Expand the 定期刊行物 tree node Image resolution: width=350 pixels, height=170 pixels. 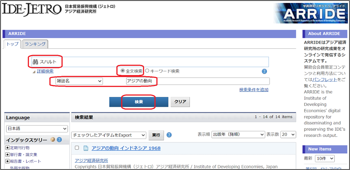coord(7,148)
